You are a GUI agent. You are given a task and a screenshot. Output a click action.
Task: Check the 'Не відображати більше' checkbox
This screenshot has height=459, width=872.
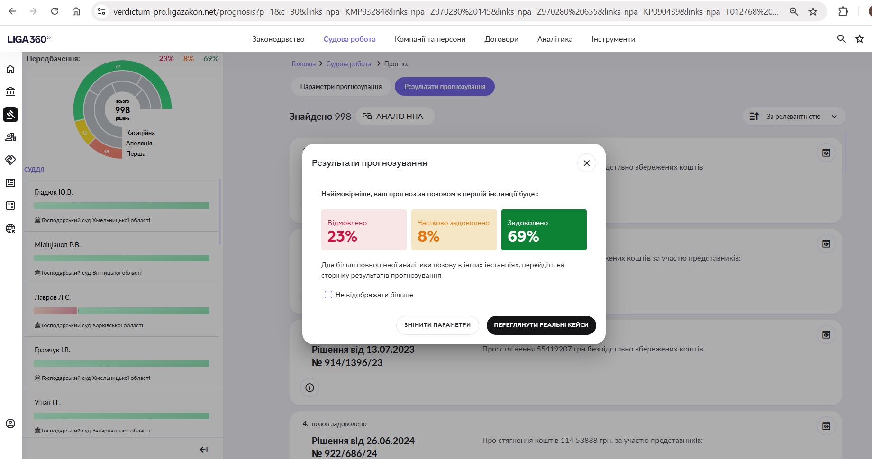coord(328,295)
